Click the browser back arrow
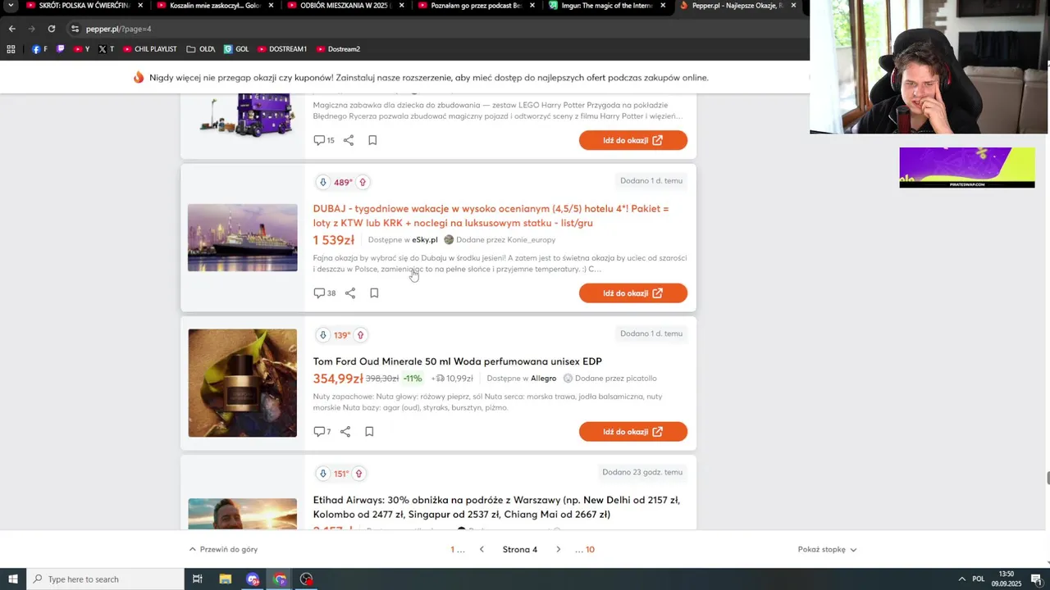 (x=11, y=29)
